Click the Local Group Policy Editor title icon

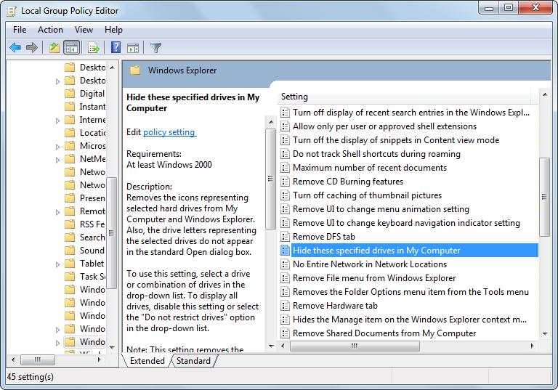[x=12, y=11]
